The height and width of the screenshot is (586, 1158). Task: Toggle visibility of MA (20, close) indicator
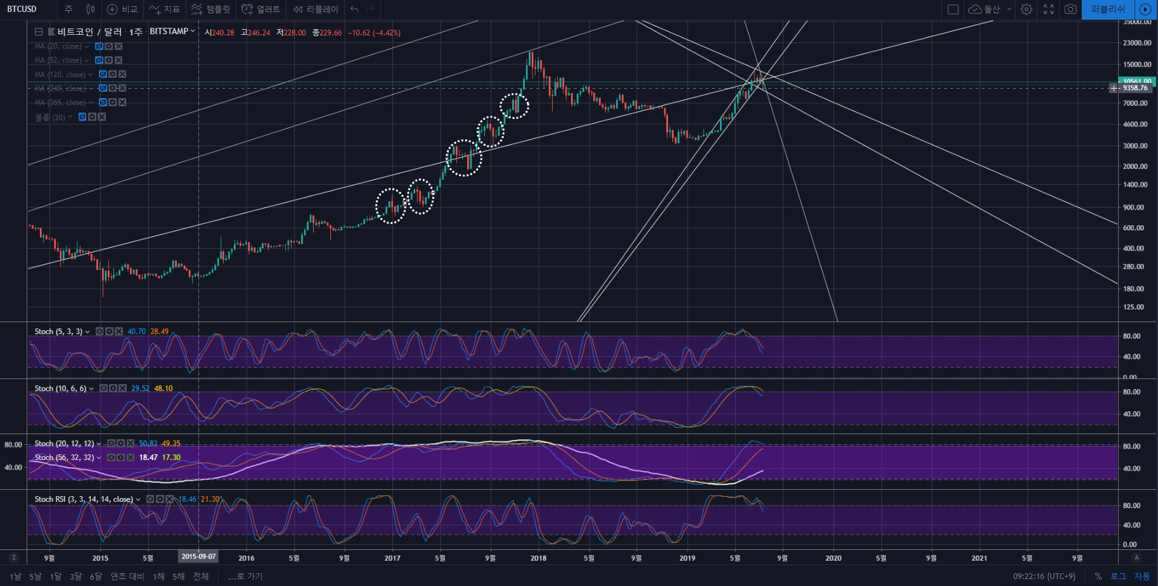(99, 46)
